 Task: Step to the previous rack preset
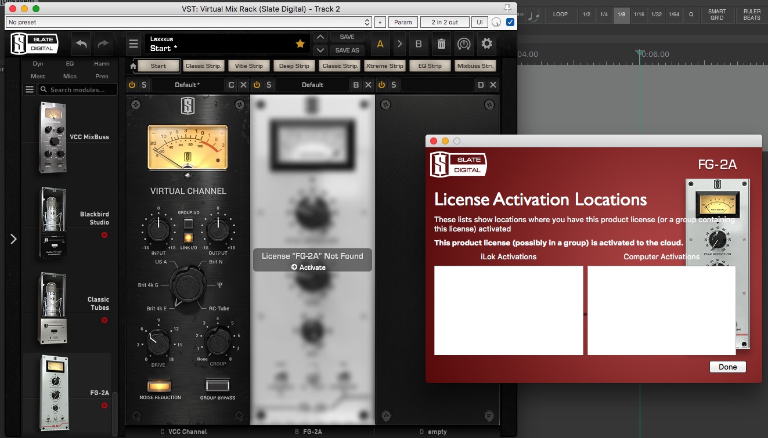pyautogui.click(x=320, y=37)
